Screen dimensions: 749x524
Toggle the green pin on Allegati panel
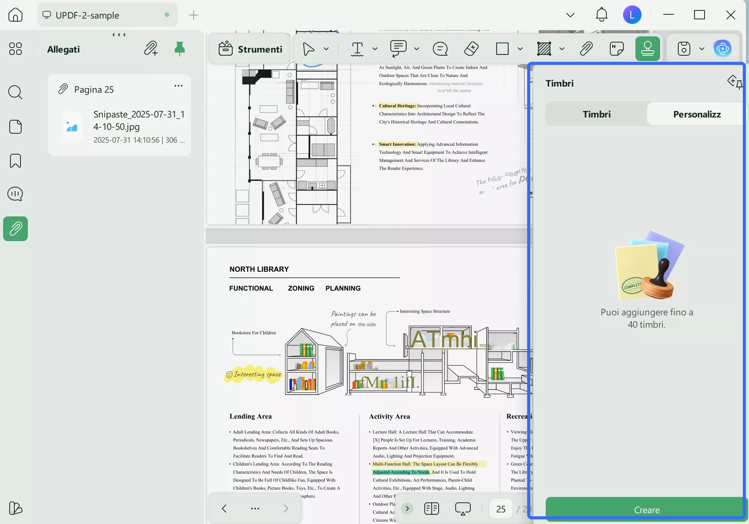tap(179, 49)
